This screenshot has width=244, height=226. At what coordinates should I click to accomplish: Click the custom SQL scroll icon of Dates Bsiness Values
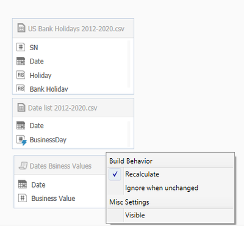coord(23,166)
